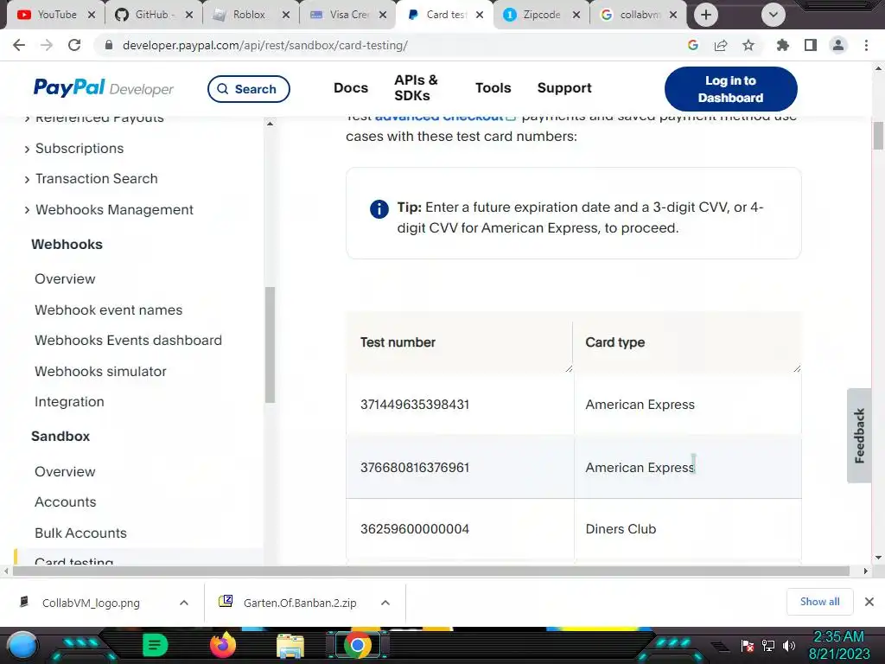Open the APIs & SDKs menu
This screenshot has width=885, height=664.
(x=416, y=88)
